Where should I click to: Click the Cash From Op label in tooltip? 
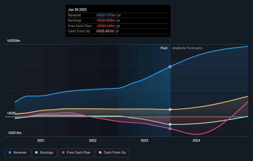[79, 31]
